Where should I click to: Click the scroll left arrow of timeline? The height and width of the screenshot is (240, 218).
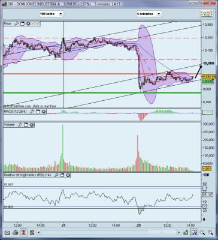(39, 233)
